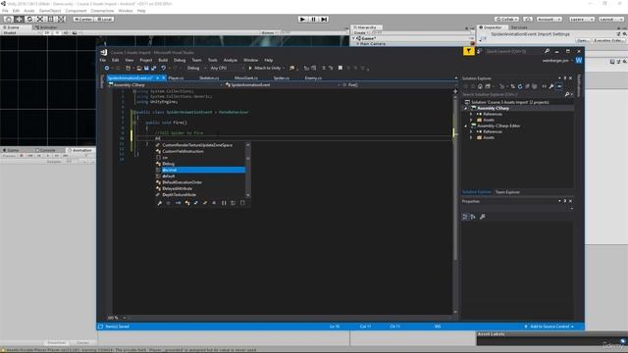The width and height of the screenshot is (628, 353).
Task: Open the Assembly-CSharp project dropdown
Action: click(x=165, y=85)
